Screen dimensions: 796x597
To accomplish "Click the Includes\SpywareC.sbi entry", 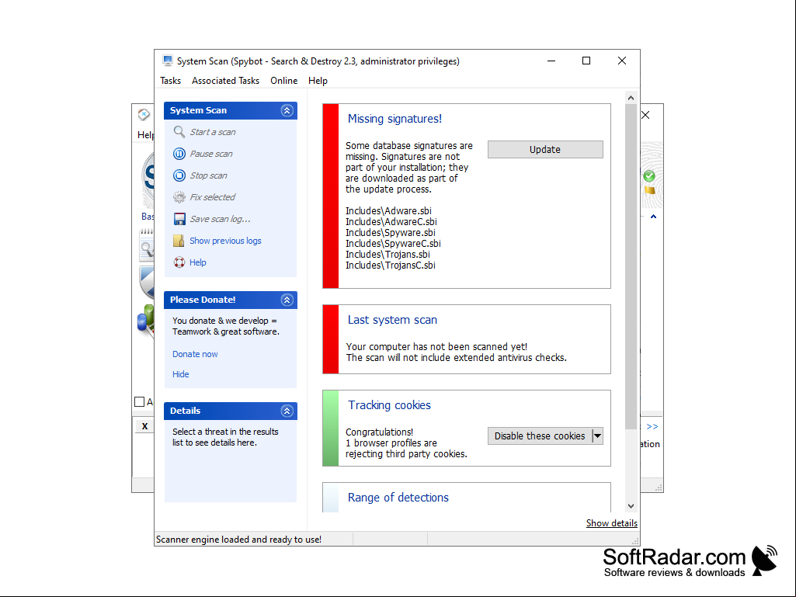I will pos(394,244).
